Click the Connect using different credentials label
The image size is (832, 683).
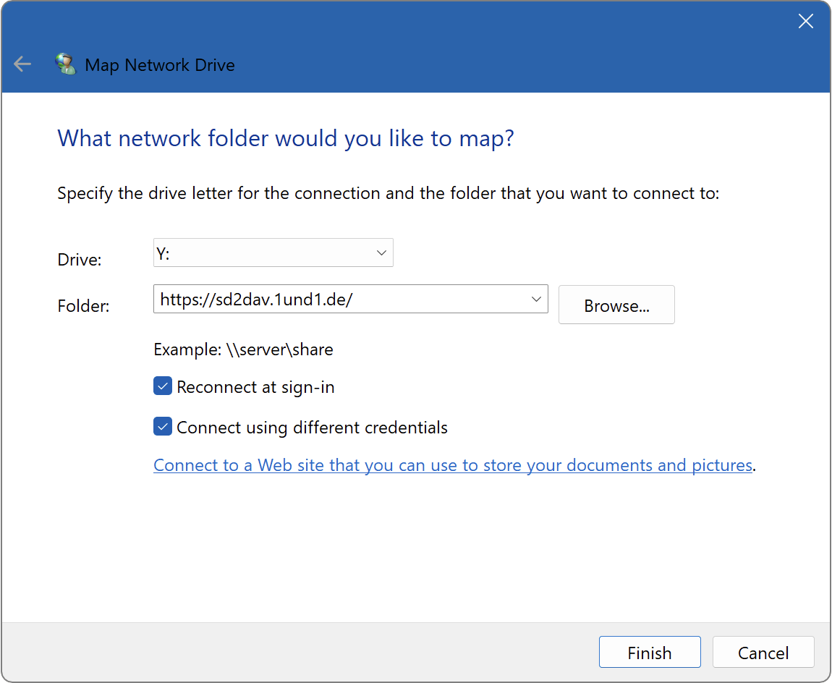pyautogui.click(x=311, y=427)
